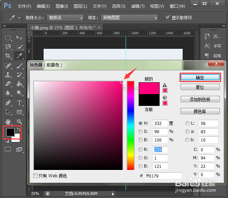
Task: Select the Dodge tool
Action: tap(19, 93)
